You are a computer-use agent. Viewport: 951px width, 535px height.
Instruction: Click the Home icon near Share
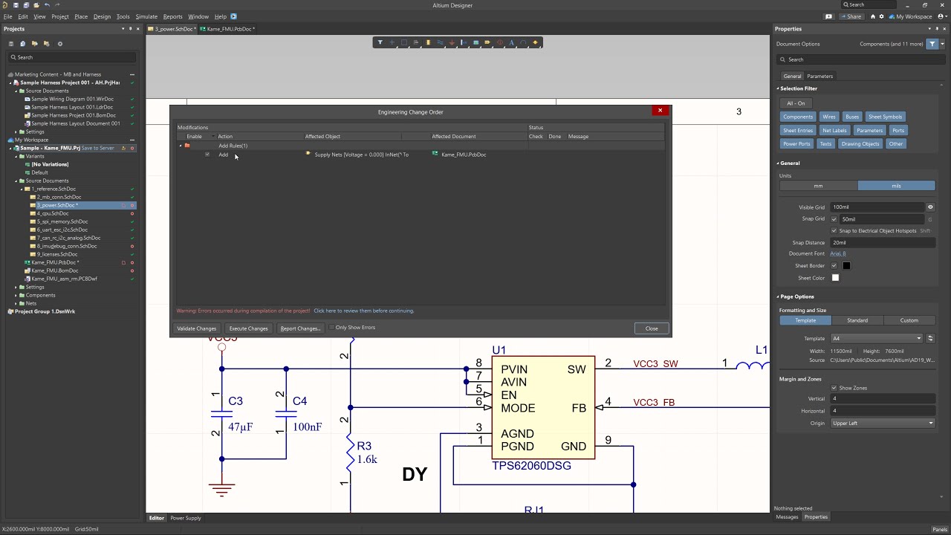tap(873, 16)
